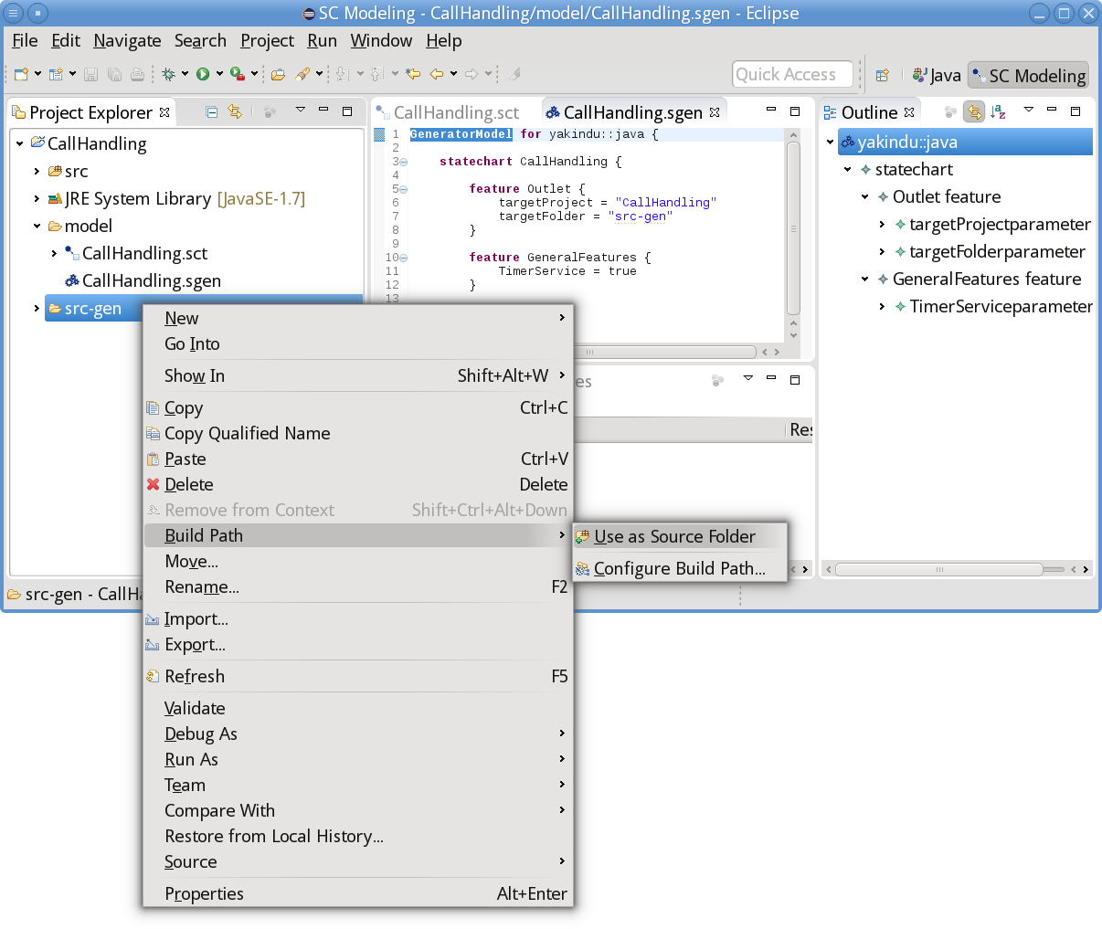Image resolution: width=1102 pixels, height=929 pixels.
Task: Click the Last Edit Location icon
Action: 414,74
